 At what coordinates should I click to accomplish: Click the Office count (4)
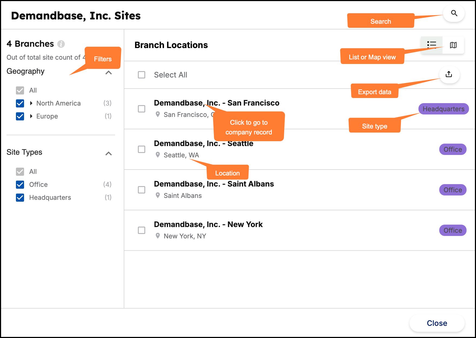click(x=107, y=184)
